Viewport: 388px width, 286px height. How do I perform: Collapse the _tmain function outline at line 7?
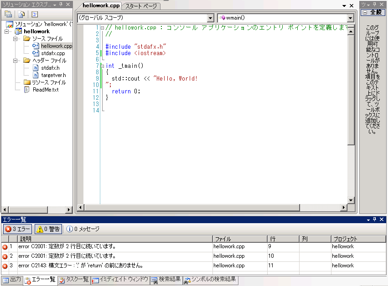[x=102, y=66]
